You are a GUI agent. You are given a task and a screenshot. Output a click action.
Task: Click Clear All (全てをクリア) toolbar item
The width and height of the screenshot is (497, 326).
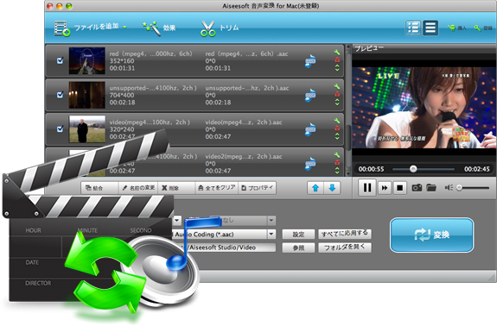216,188
